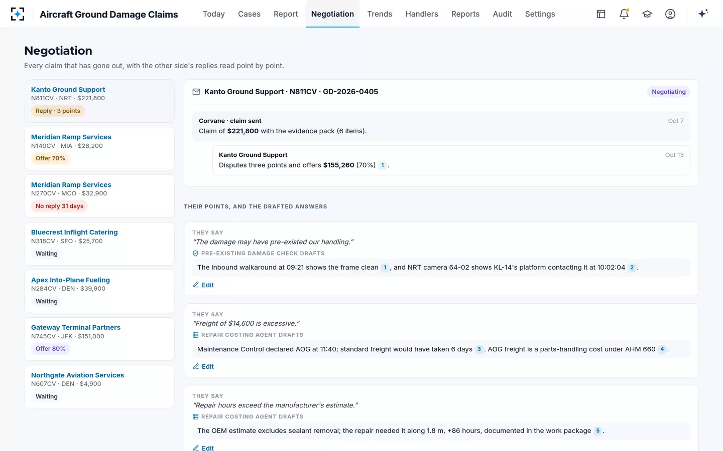Click the envelope icon beside Kanto Ground Support header
This screenshot has height=451, width=723.
click(196, 92)
